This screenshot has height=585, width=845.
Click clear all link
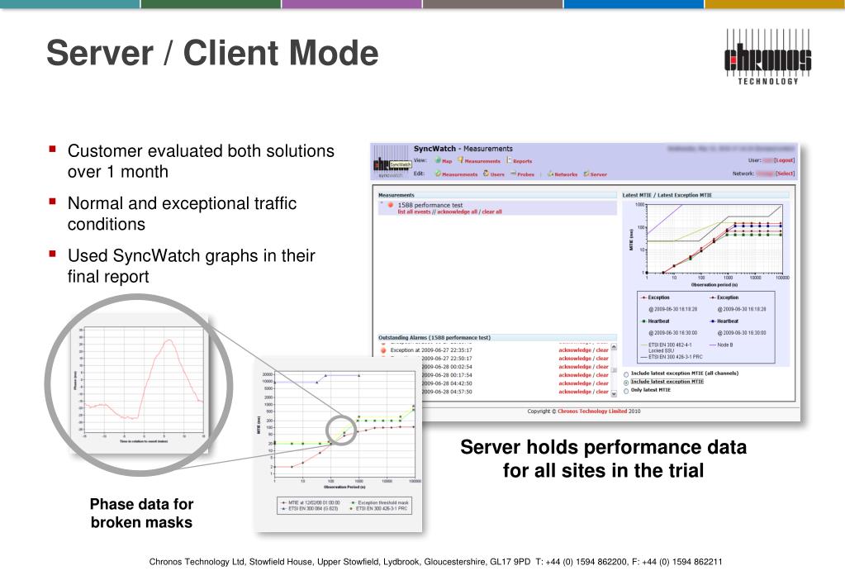491,212
